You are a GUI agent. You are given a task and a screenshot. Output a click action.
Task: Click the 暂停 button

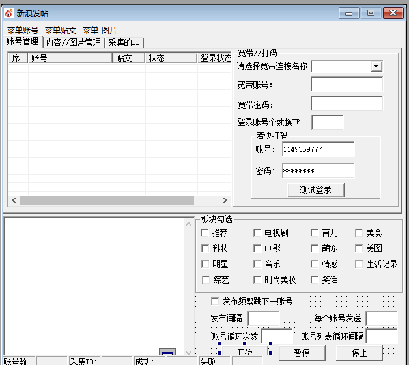tap(302, 353)
